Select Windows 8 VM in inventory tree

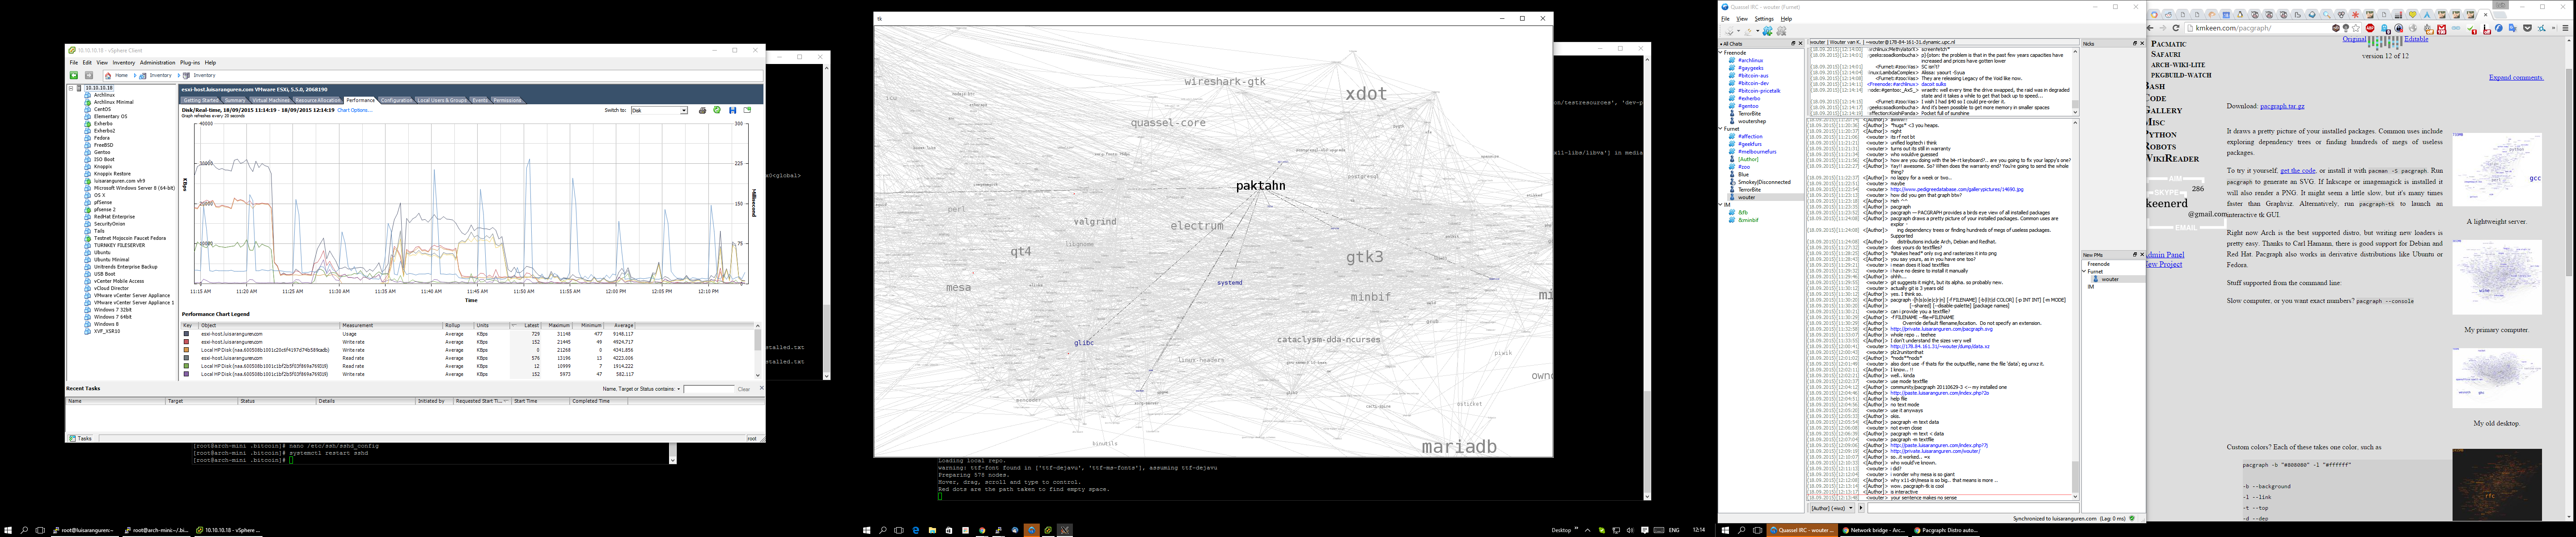point(106,324)
